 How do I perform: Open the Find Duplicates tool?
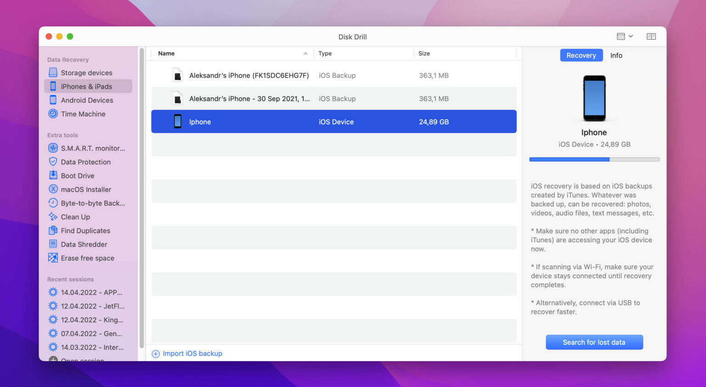[85, 230]
